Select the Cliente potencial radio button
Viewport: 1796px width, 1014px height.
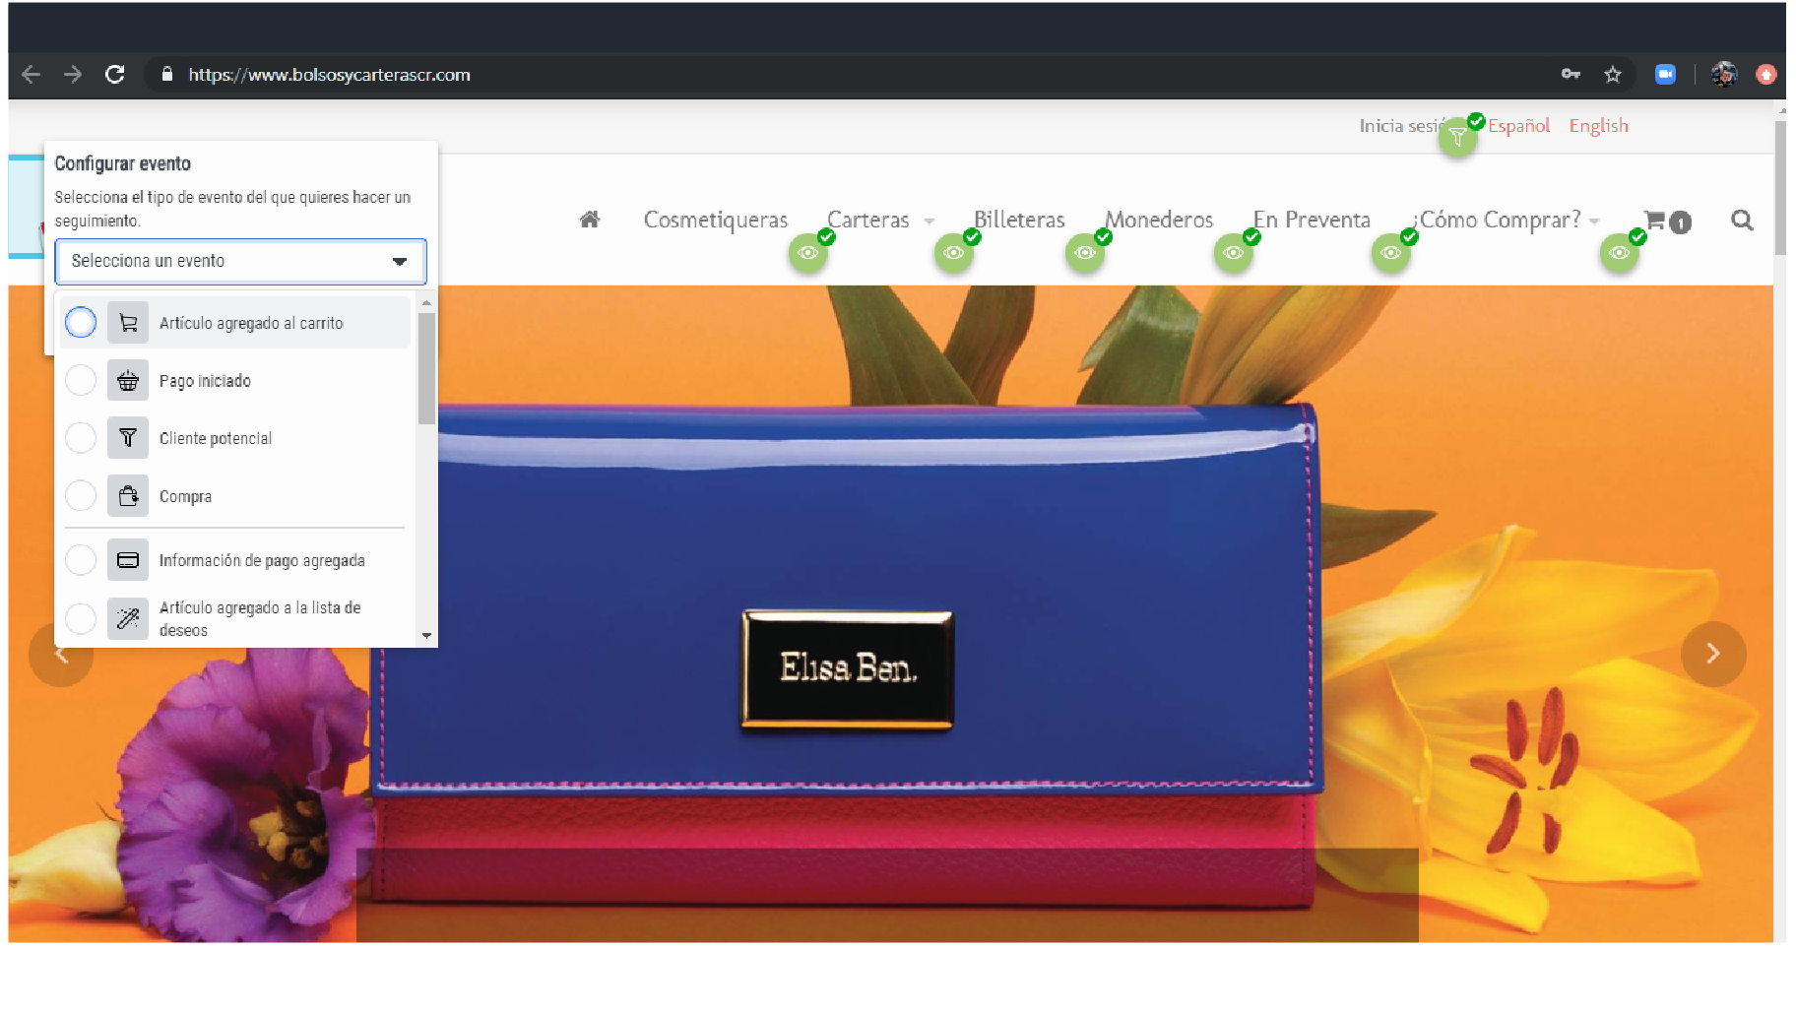coord(81,437)
